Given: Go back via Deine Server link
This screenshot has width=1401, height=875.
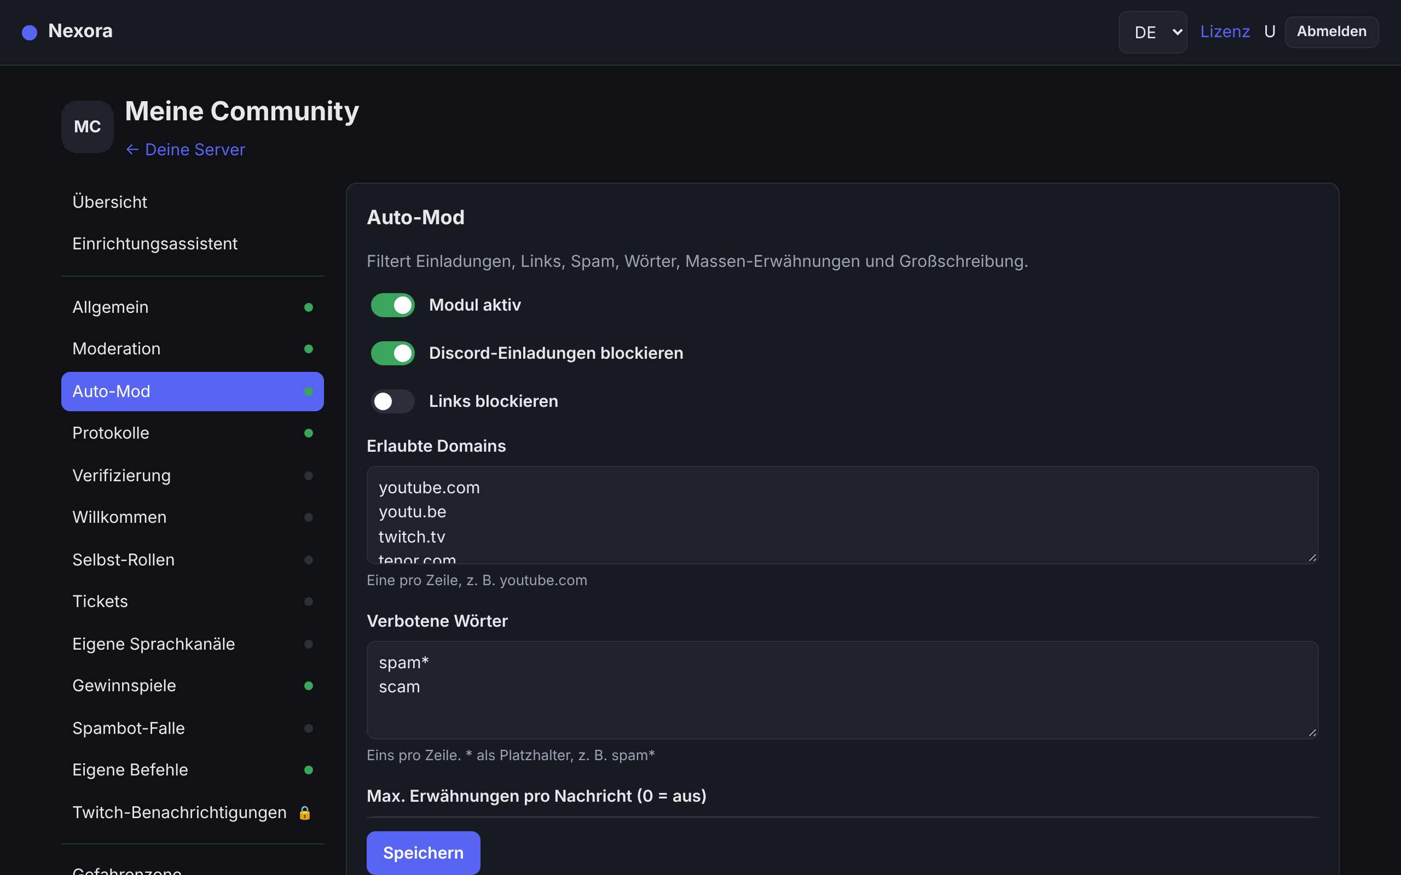Looking at the screenshot, I should (186, 150).
